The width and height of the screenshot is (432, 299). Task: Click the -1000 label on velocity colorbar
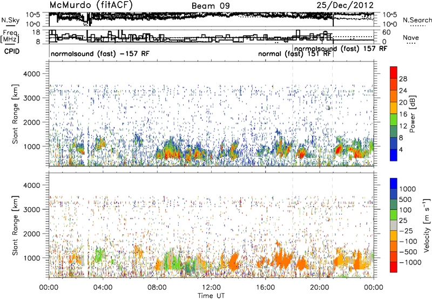click(x=410, y=262)
